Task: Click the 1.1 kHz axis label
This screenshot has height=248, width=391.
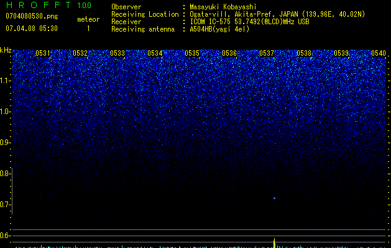Action: (x=5, y=81)
